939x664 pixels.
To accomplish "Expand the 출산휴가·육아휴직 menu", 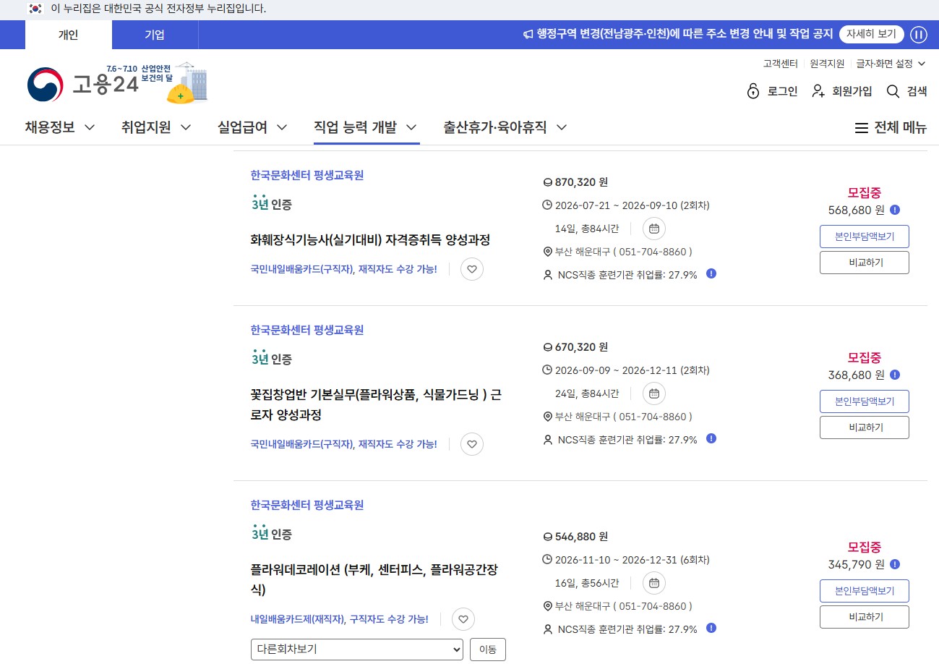I will (x=505, y=127).
